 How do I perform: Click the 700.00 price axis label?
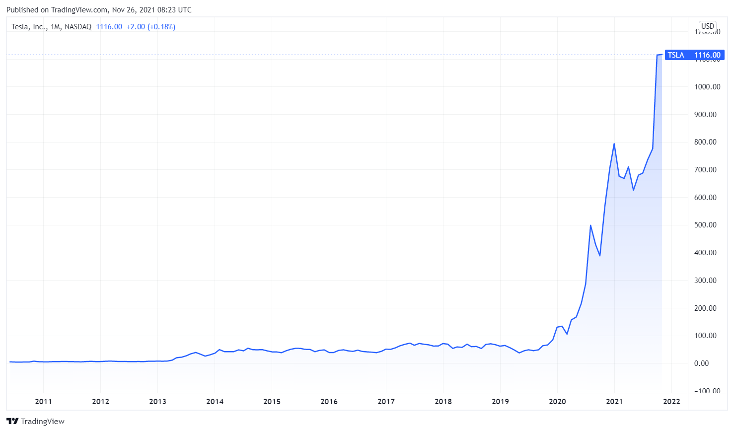706,170
